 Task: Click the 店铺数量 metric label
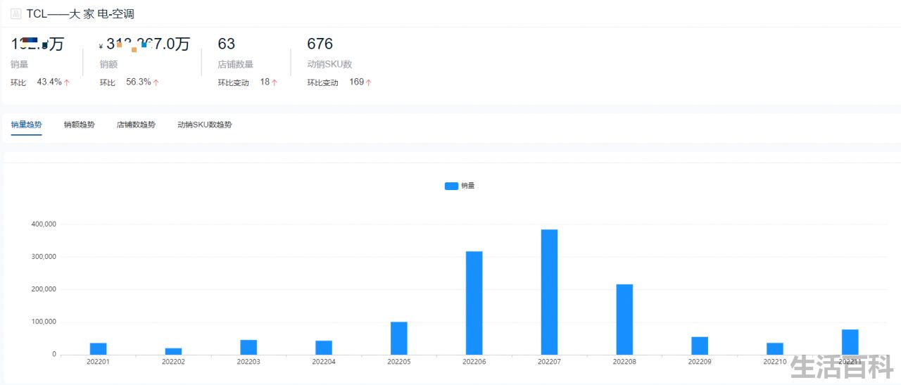pyautogui.click(x=236, y=64)
